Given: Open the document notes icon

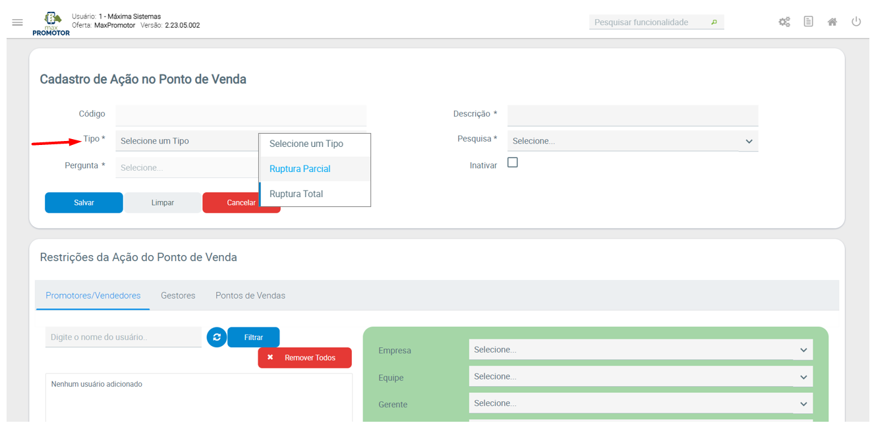Looking at the screenshot, I should click(808, 22).
